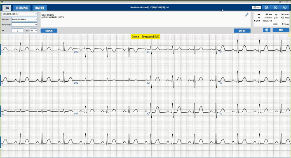
Task: Click the lead III label
Action: coord(3,113)
